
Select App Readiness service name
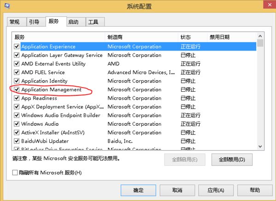click(x=39, y=98)
